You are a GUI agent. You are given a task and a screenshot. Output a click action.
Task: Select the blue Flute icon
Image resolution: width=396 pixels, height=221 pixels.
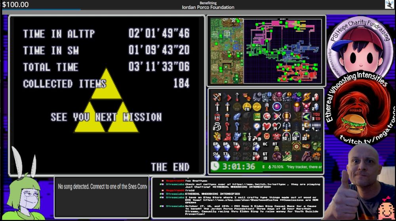(x=237, y=117)
